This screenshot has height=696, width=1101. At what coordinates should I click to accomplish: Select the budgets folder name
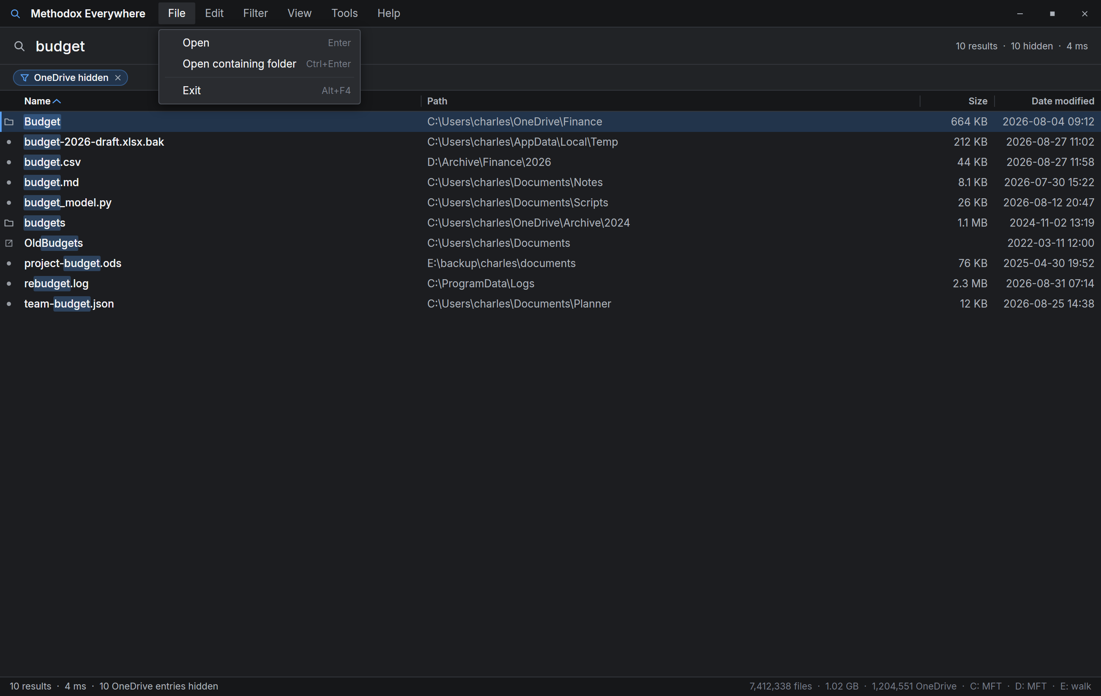point(45,223)
